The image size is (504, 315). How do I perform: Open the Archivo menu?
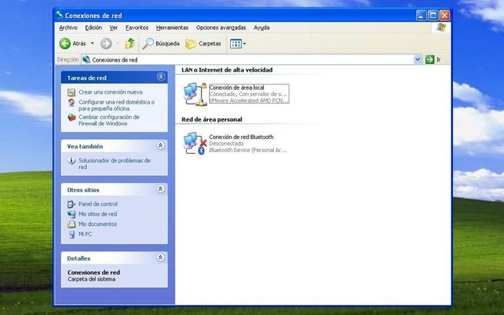coord(68,28)
